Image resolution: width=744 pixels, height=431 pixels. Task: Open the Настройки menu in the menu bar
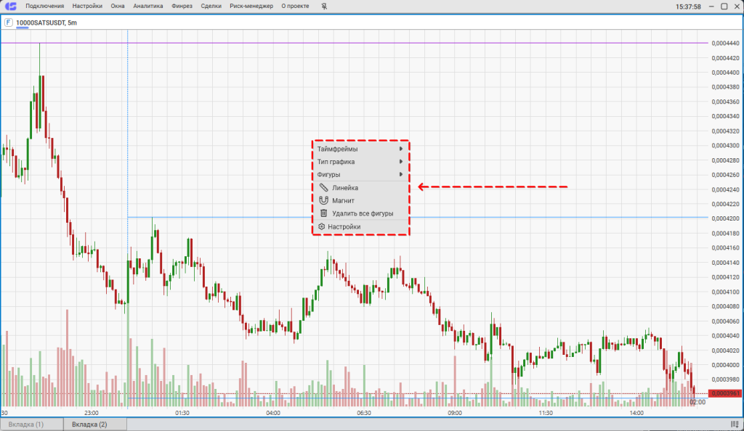tap(87, 6)
